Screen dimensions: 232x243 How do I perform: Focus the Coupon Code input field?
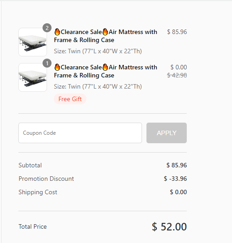click(80, 133)
